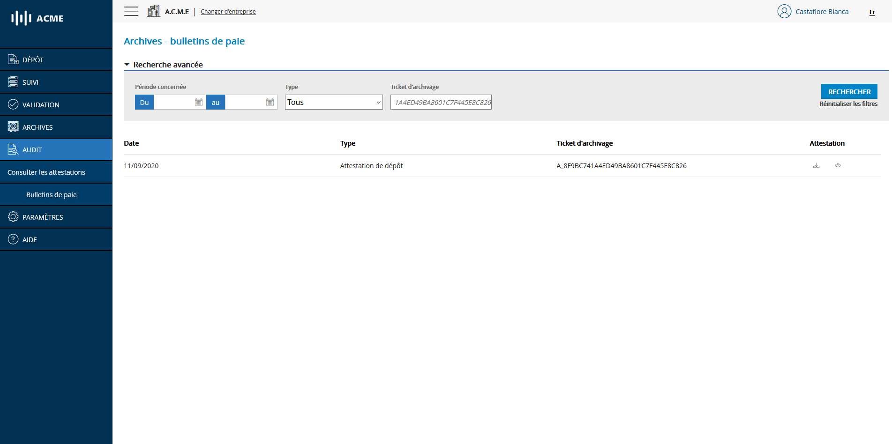
Task: Download the attestation for 11/09/2020
Action: coord(816,165)
